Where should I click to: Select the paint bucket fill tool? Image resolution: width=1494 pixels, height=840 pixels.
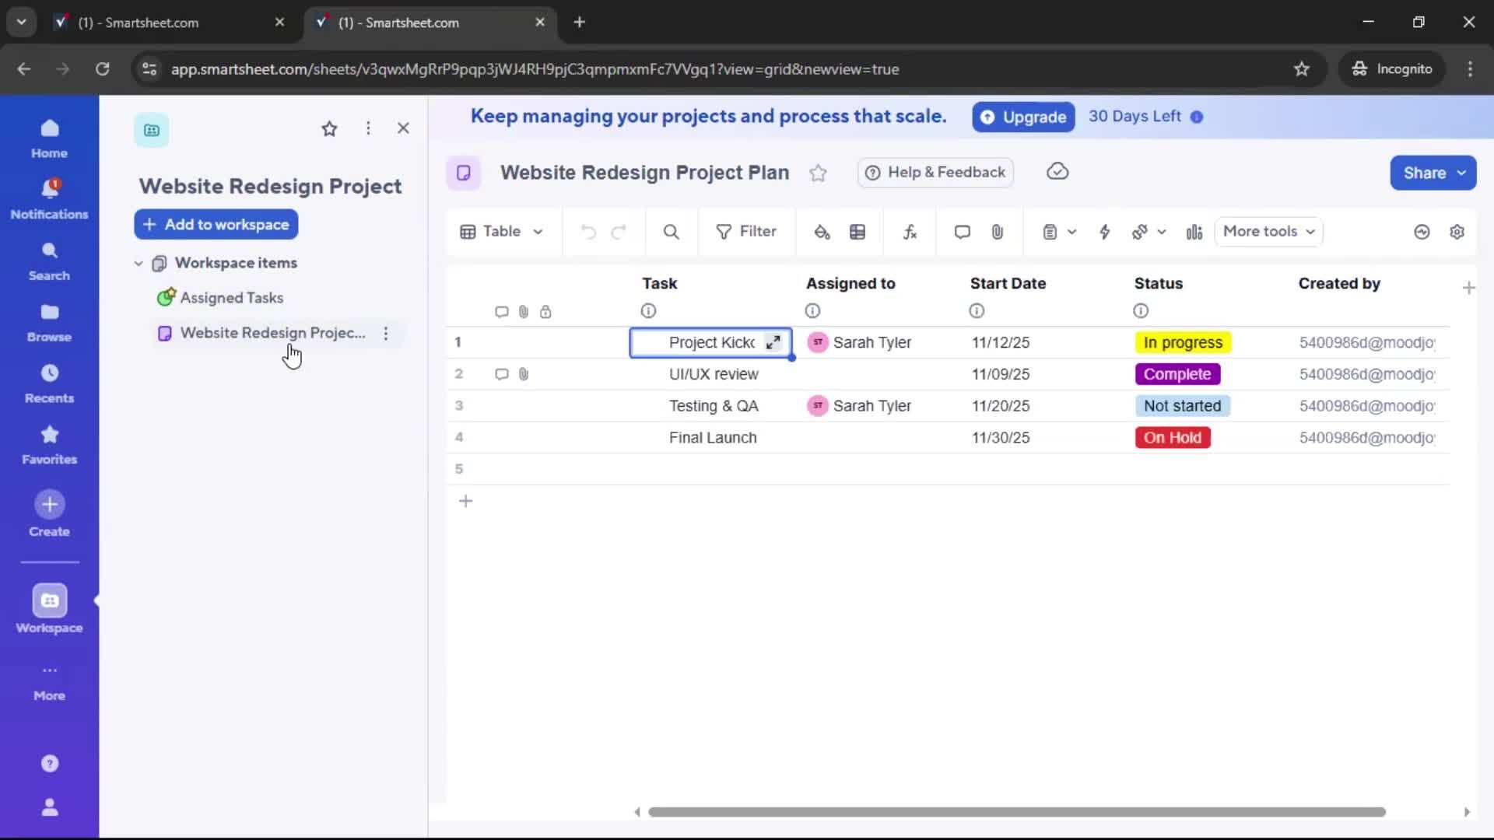(822, 232)
